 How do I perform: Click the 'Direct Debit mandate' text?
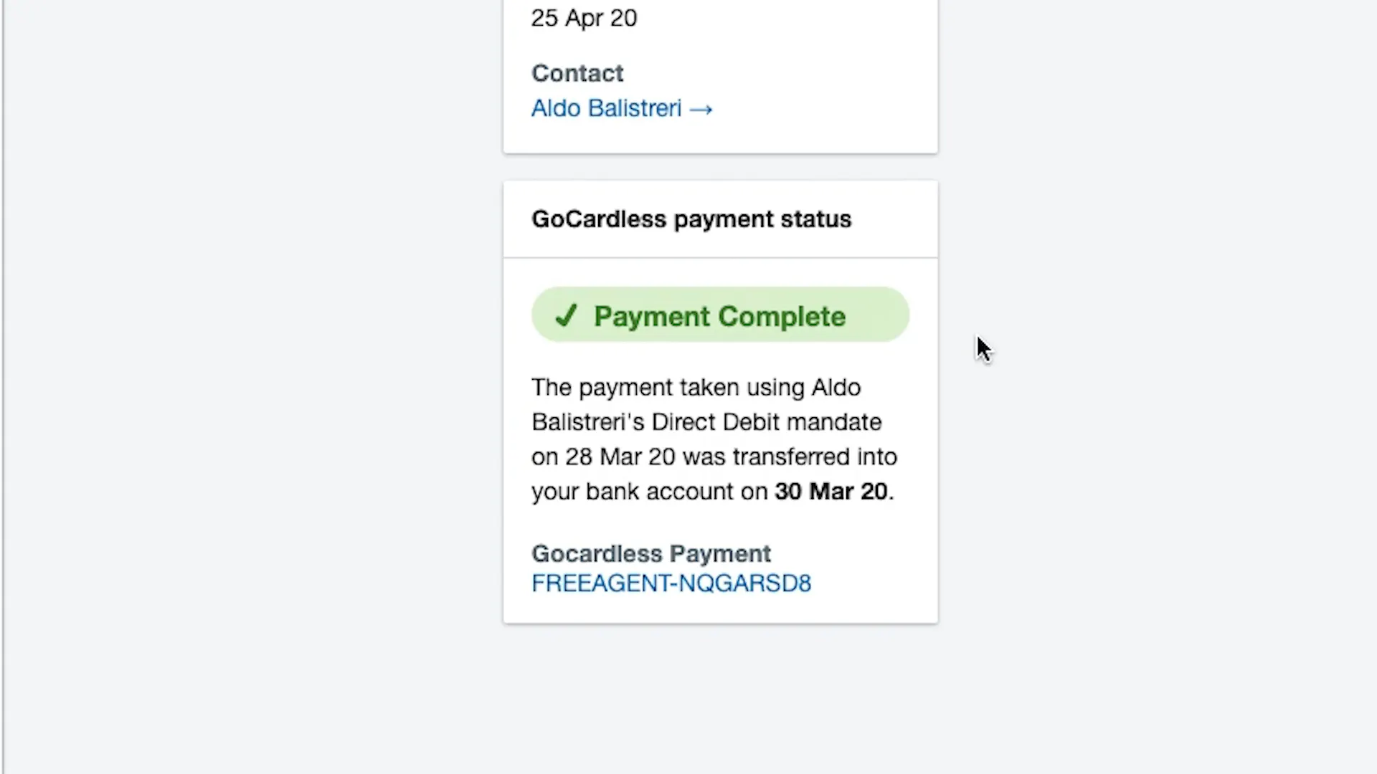(766, 422)
